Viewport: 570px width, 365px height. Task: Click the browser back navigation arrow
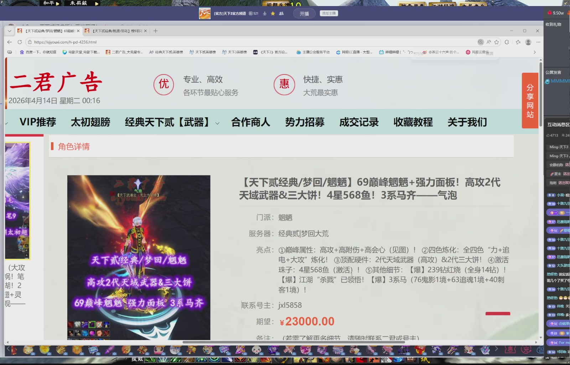click(x=9, y=42)
